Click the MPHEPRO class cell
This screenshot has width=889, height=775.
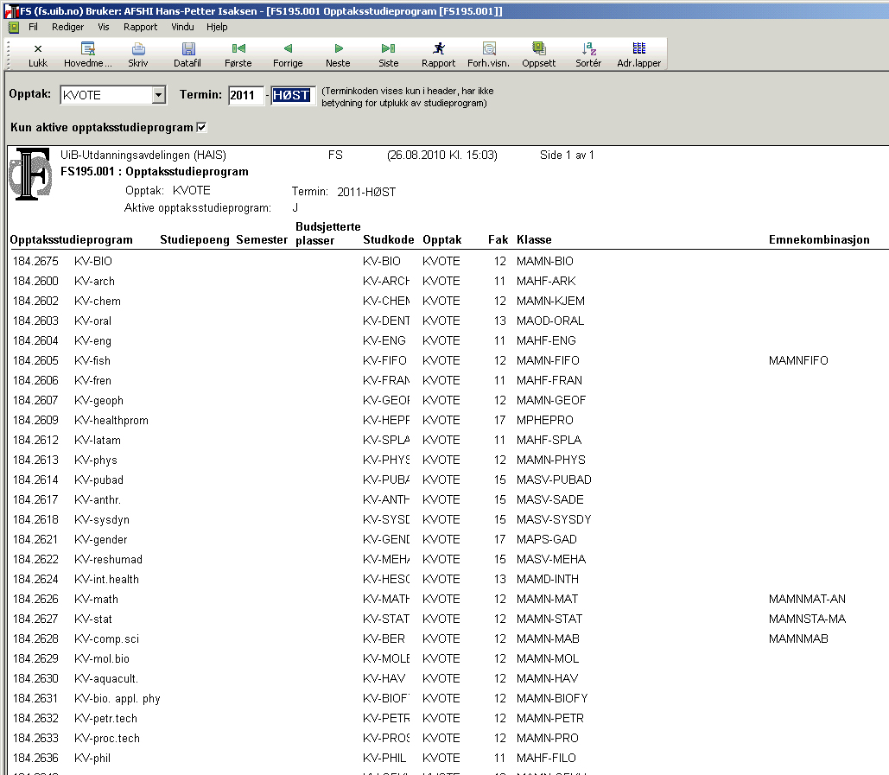coord(545,420)
